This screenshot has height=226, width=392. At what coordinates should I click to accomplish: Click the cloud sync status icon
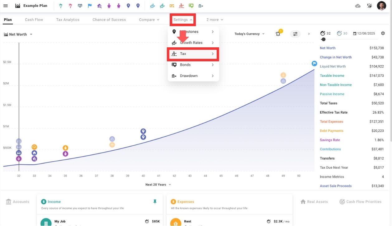[358, 6]
